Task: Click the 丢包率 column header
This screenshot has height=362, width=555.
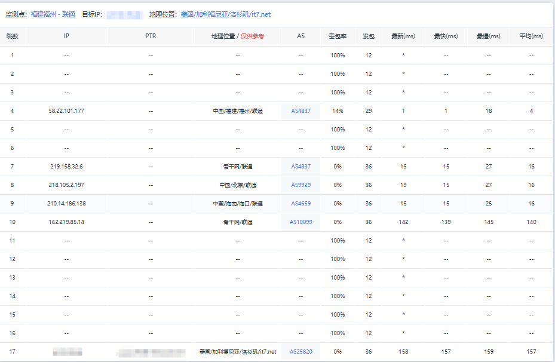Action: tap(338, 36)
